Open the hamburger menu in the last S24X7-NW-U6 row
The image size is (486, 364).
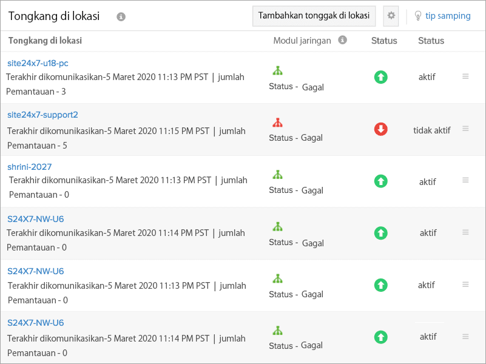coord(465,337)
